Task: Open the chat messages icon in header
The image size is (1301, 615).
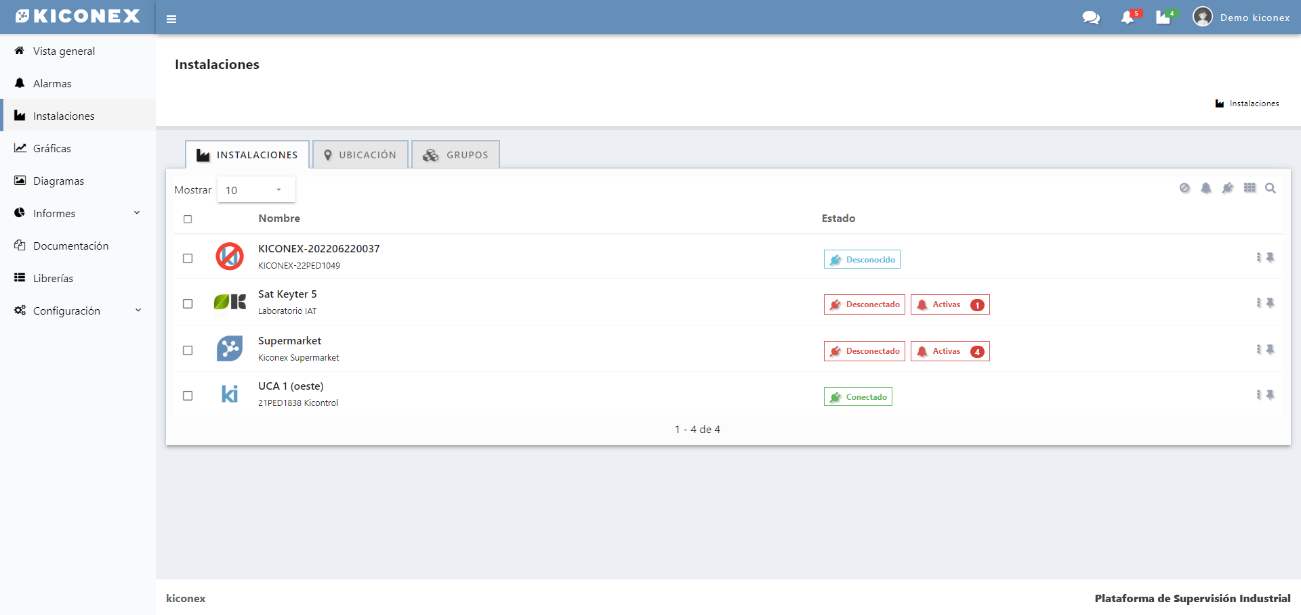Action: [1091, 18]
